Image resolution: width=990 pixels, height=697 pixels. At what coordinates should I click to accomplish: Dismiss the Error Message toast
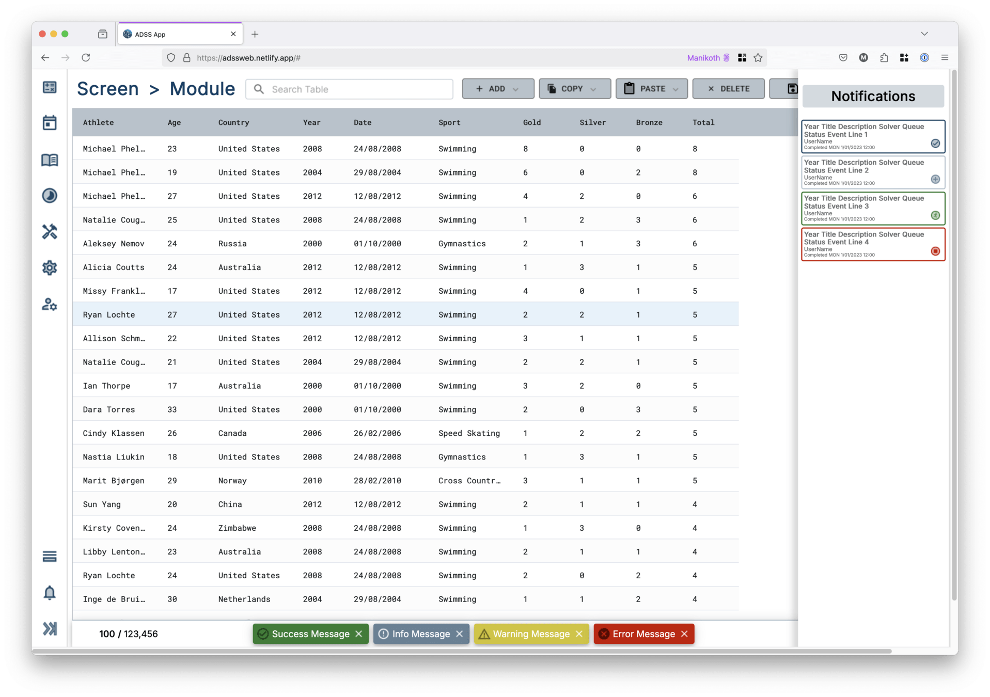(x=684, y=634)
